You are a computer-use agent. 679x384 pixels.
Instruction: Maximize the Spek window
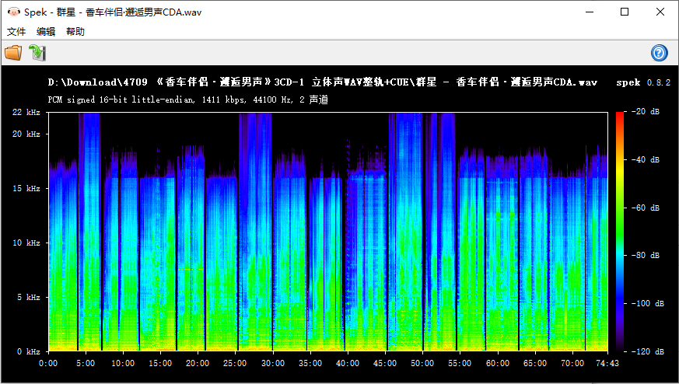tap(625, 12)
